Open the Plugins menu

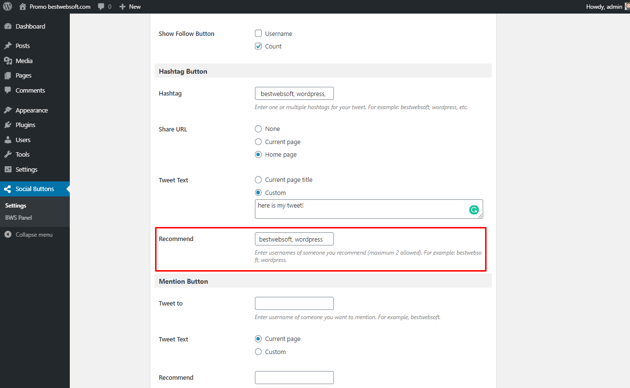pos(35,125)
